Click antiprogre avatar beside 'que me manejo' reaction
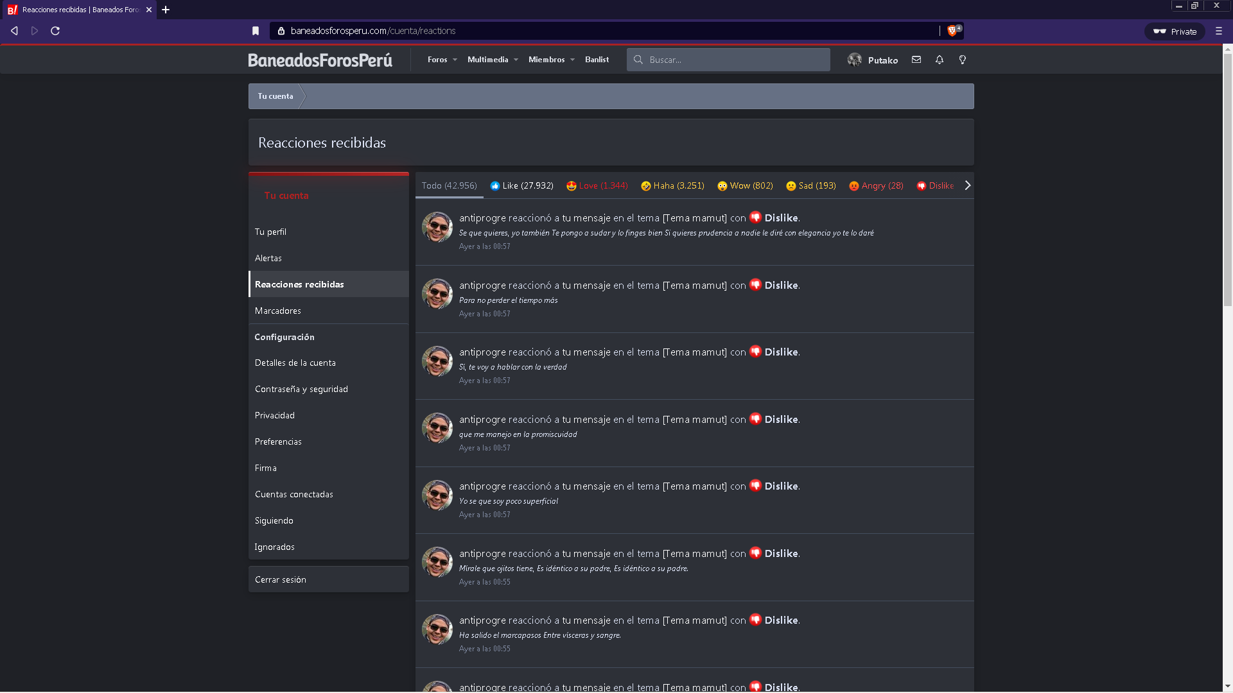1233x693 pixels. click(x=437, y=428)
